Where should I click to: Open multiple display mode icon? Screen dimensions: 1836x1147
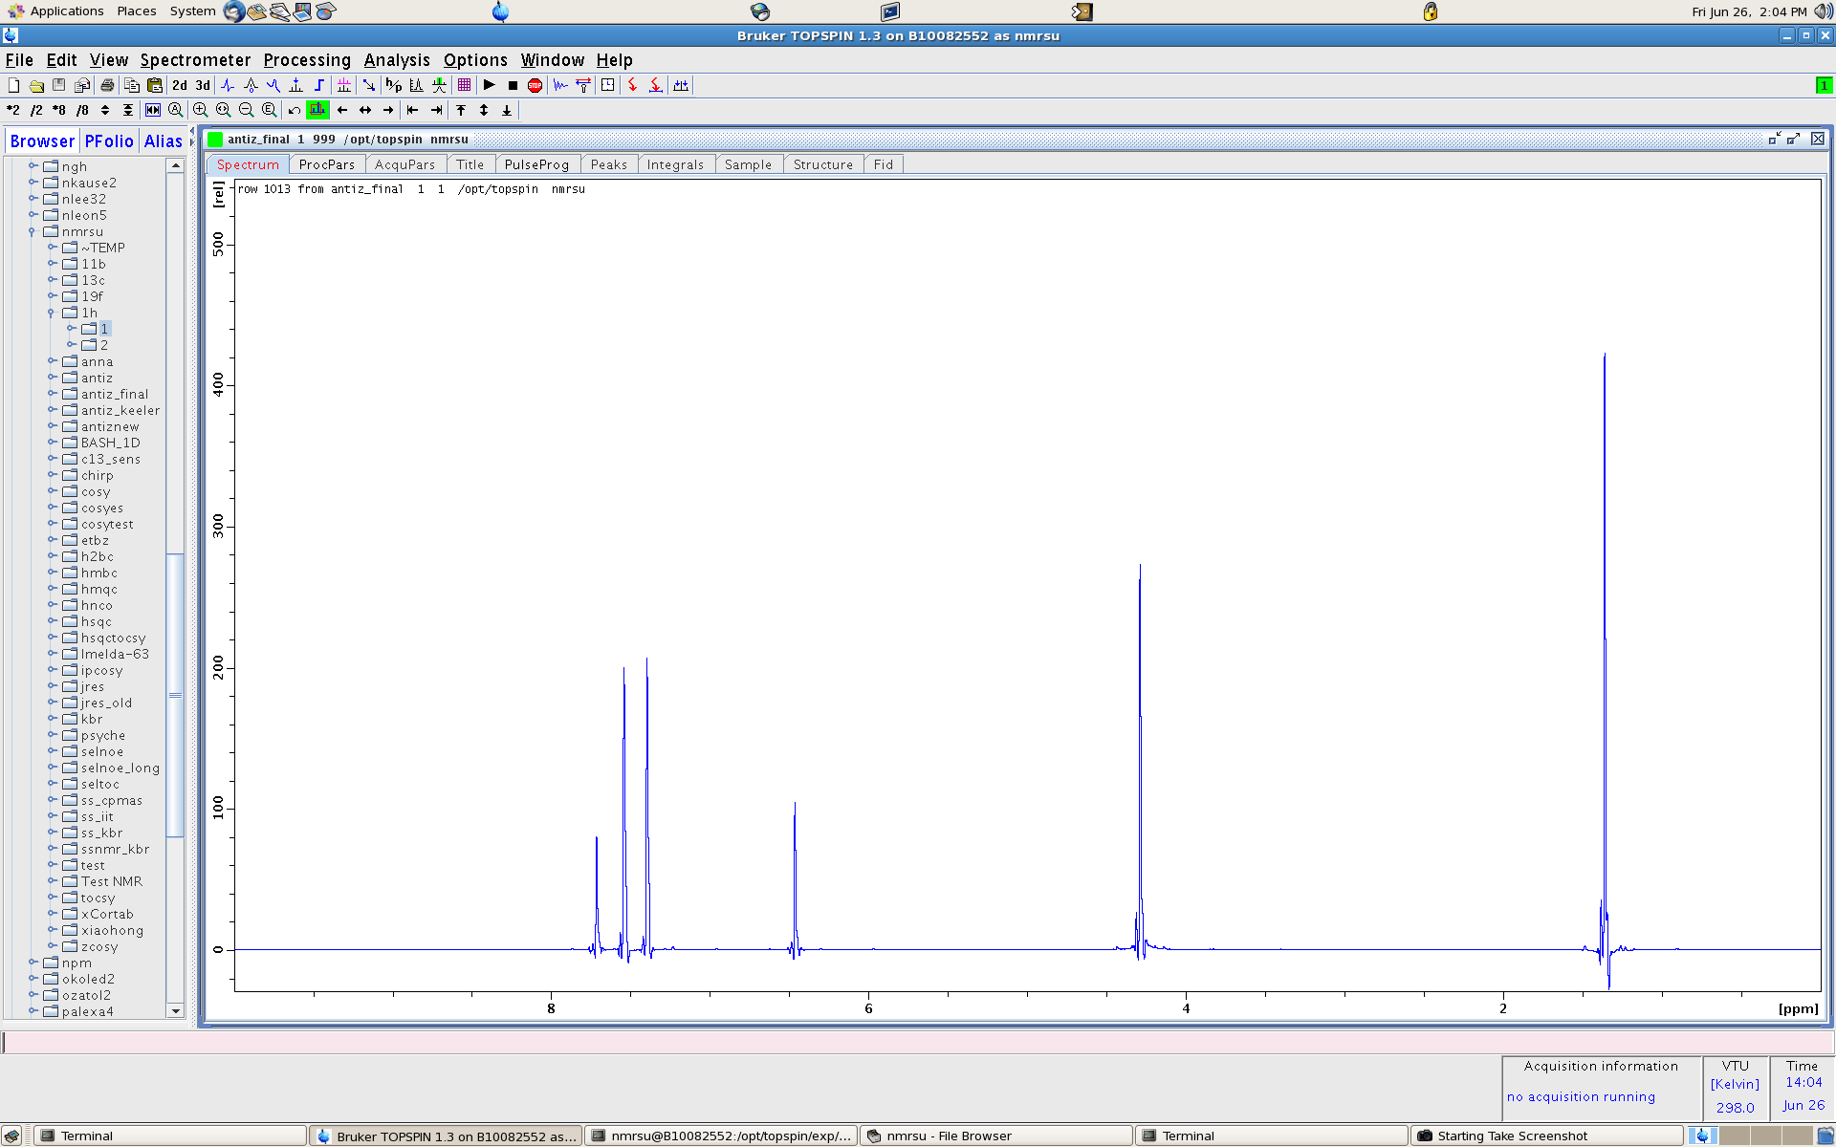(x=344, y=85)
